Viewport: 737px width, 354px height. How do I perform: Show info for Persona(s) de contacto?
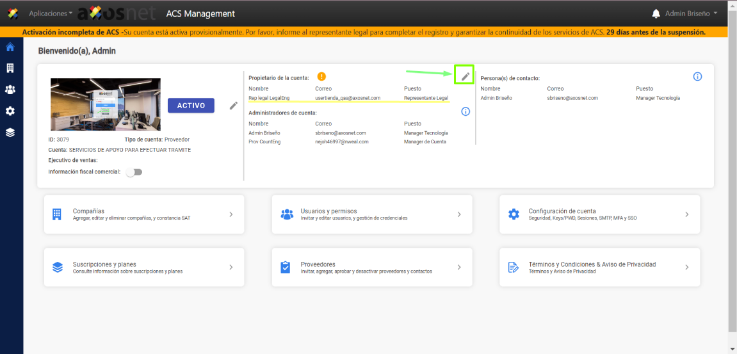click(x=697, y=76)
